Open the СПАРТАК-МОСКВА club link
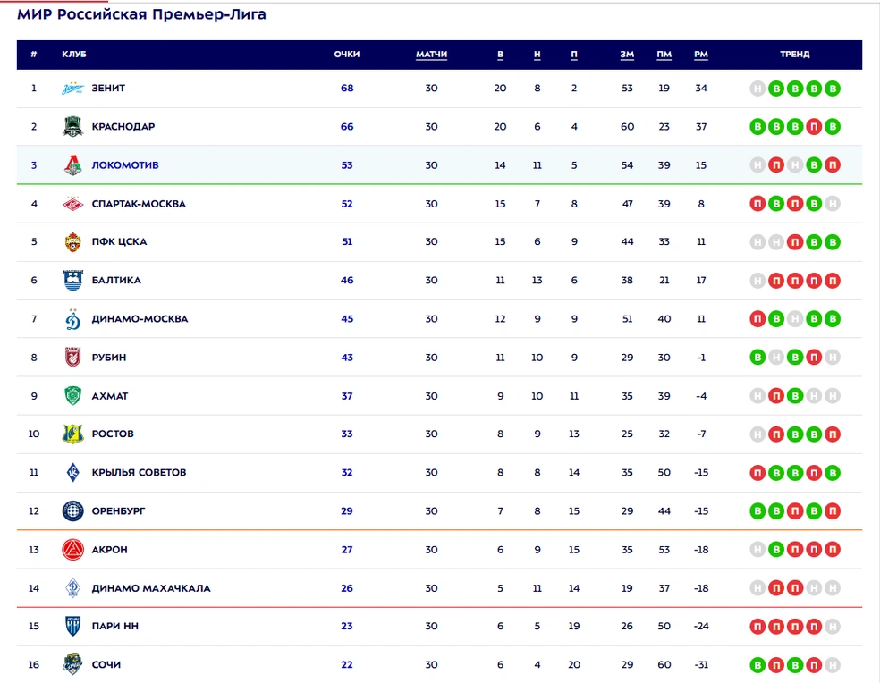Viewport: 880px width, 683px height. click(139, 204)
